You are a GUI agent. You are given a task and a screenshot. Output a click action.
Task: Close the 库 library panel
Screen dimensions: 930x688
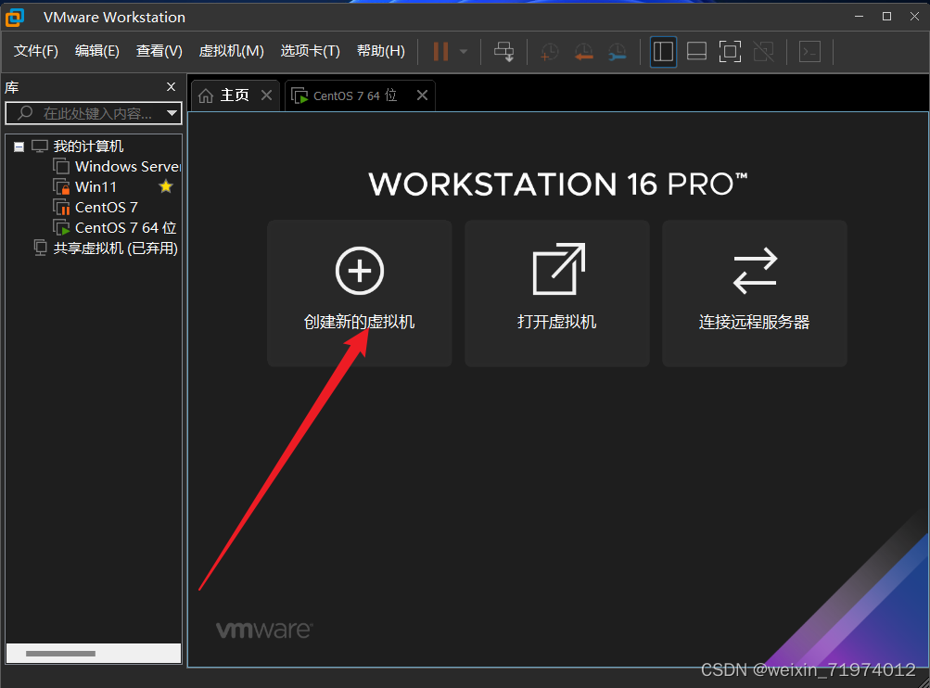172,86
